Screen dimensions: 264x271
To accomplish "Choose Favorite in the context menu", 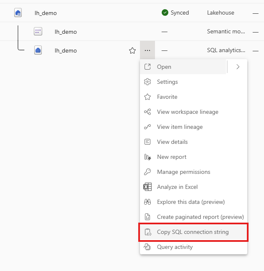I will click(x=167, y=97).
